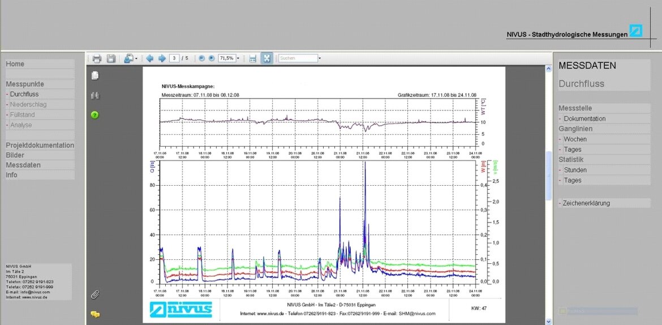Click the green help question mark icon
The height and width of the screenshot is (325, 662).
coord(95,115)
